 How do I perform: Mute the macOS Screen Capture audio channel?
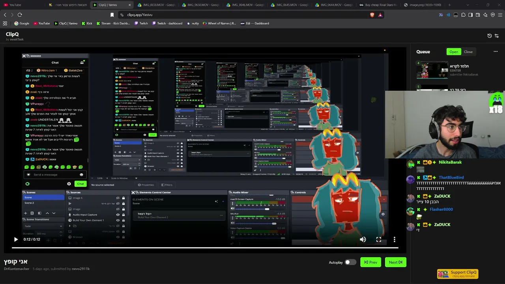click(232, 209)
